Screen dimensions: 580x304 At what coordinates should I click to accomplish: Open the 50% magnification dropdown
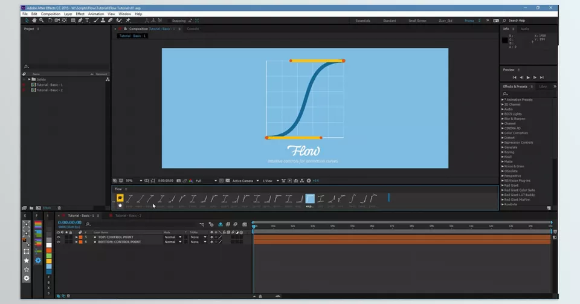tap(134, 181)
